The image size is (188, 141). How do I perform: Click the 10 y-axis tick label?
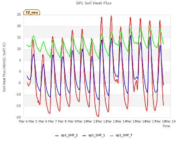(x=19, y=49)
